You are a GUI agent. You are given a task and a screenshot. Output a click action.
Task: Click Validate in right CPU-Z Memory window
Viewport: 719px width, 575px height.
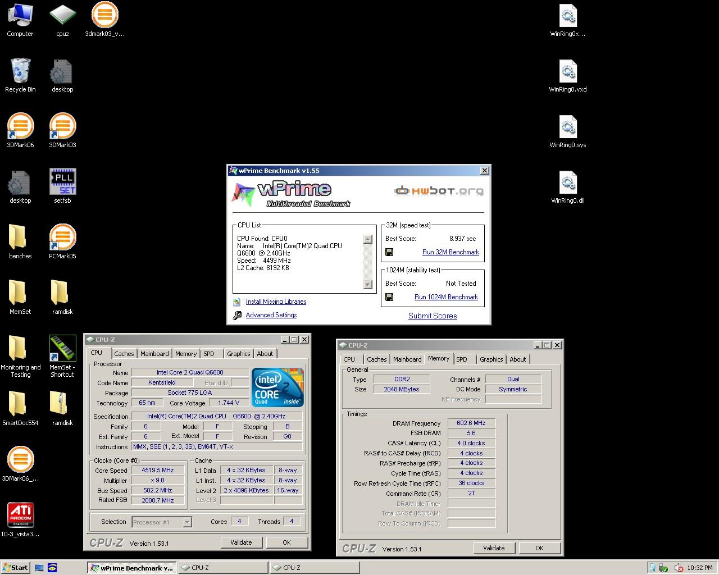[494, 548]
